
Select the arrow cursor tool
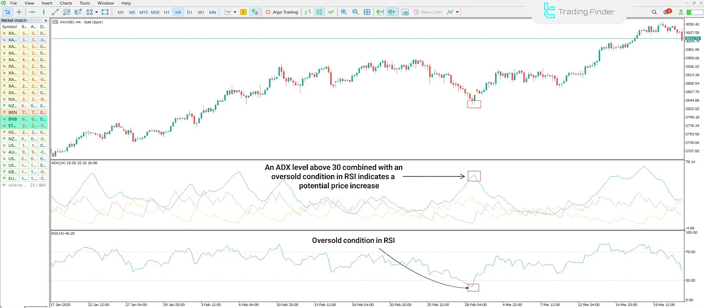pyautogui.click(x=7, y=12)
